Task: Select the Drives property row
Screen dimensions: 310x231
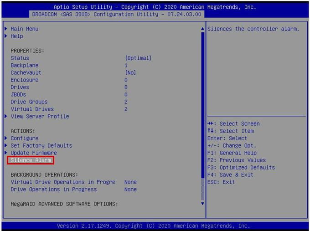Action: [20, 87]
